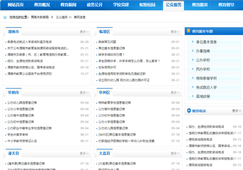Select the 缤纷校园 tab

pyautogui.click(x=147, y=5)
